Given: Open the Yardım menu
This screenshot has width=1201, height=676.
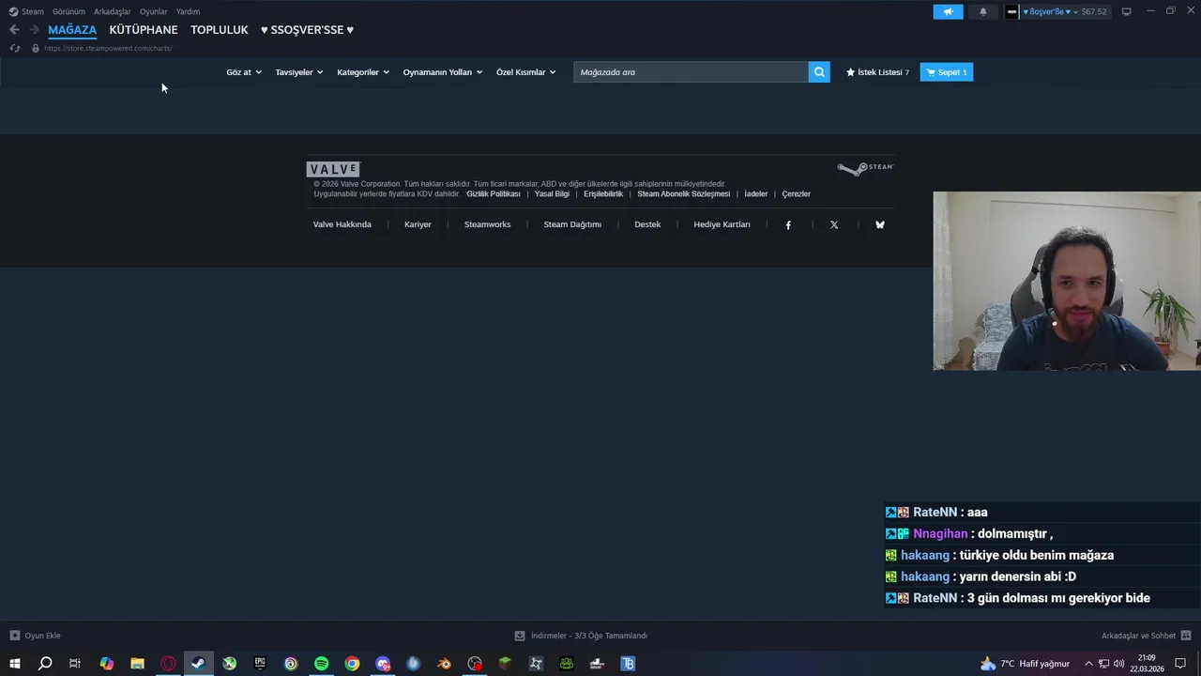Looking at the screenshot, I should click(188, 11).
